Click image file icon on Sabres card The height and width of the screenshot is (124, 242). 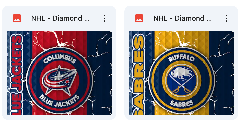(x=139, y=18)
